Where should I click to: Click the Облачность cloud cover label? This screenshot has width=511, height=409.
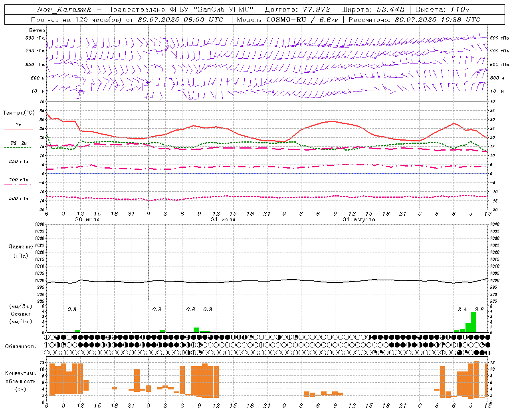(20, 346)
